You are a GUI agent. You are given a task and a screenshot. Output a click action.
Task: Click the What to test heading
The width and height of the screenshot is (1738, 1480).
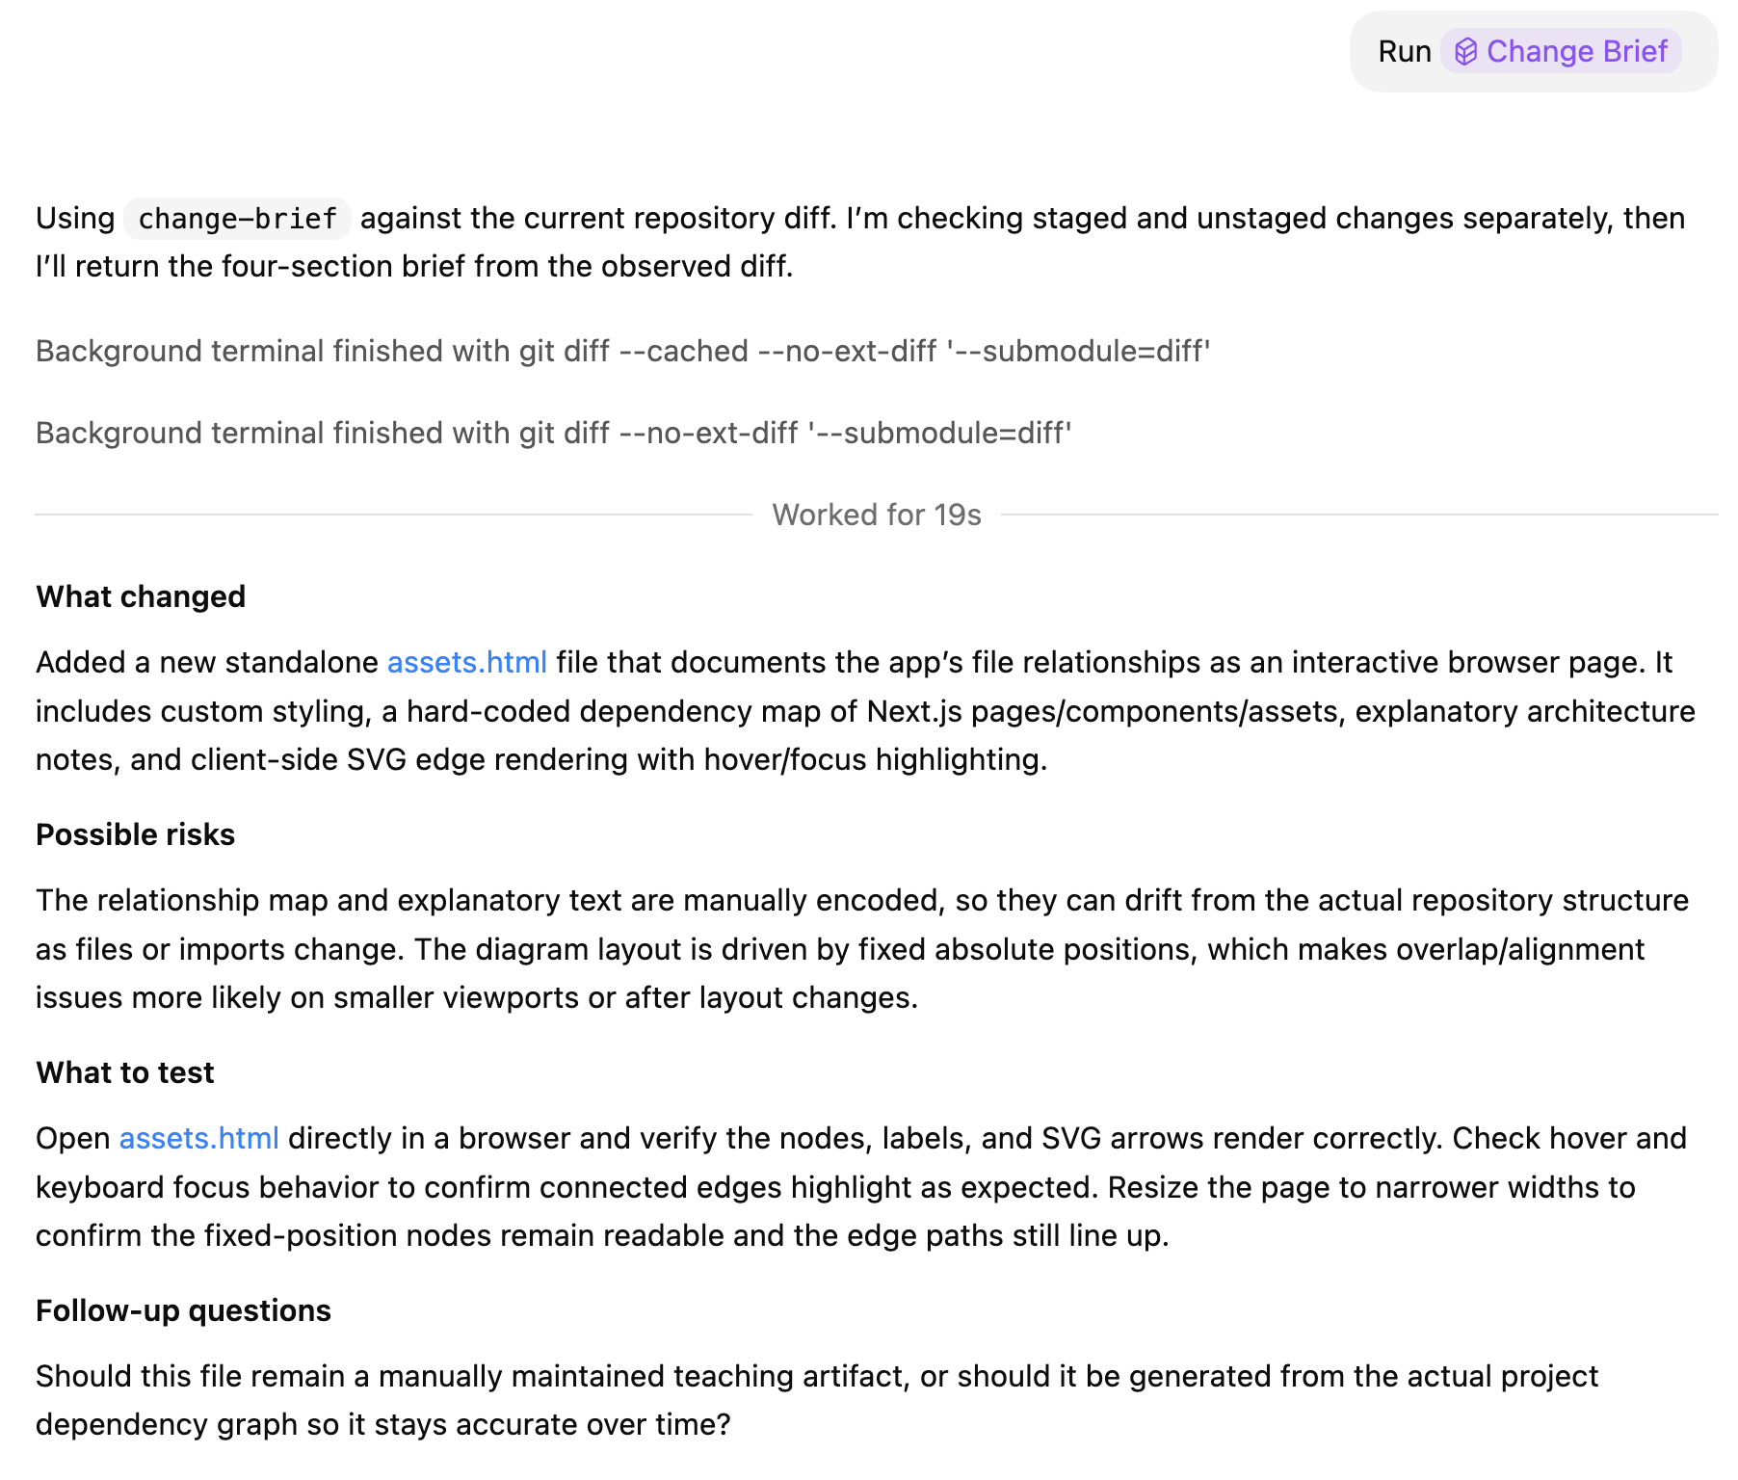point(124,1073)
